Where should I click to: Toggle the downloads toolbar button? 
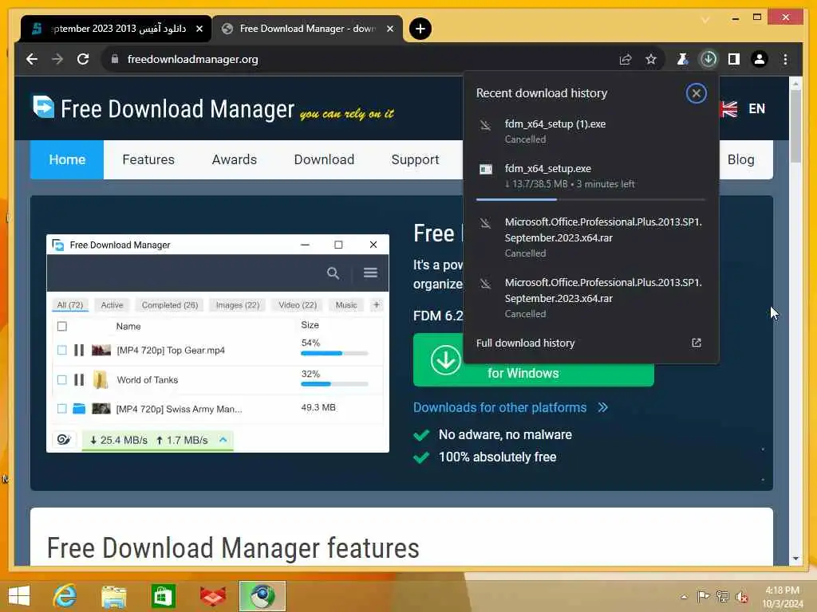point(708,59)
